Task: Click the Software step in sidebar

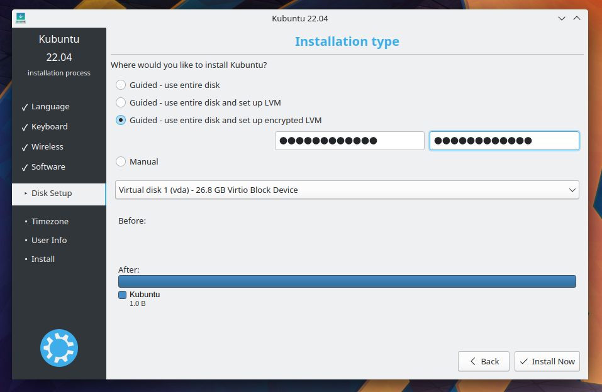Action: pyautogui.click(x=48, y=167)
